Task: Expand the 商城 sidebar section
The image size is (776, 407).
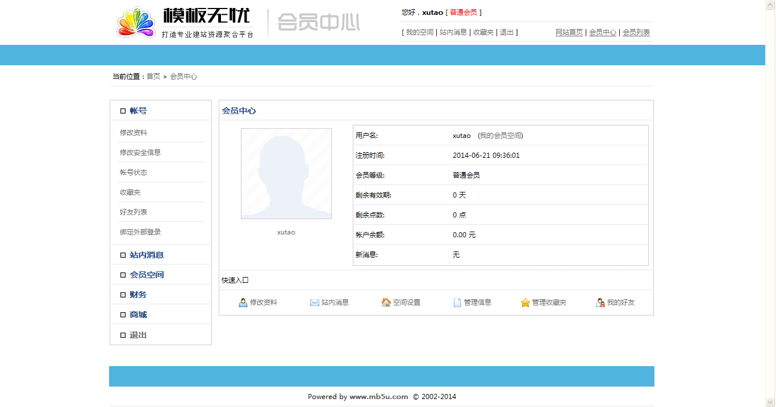Action: 138,314
